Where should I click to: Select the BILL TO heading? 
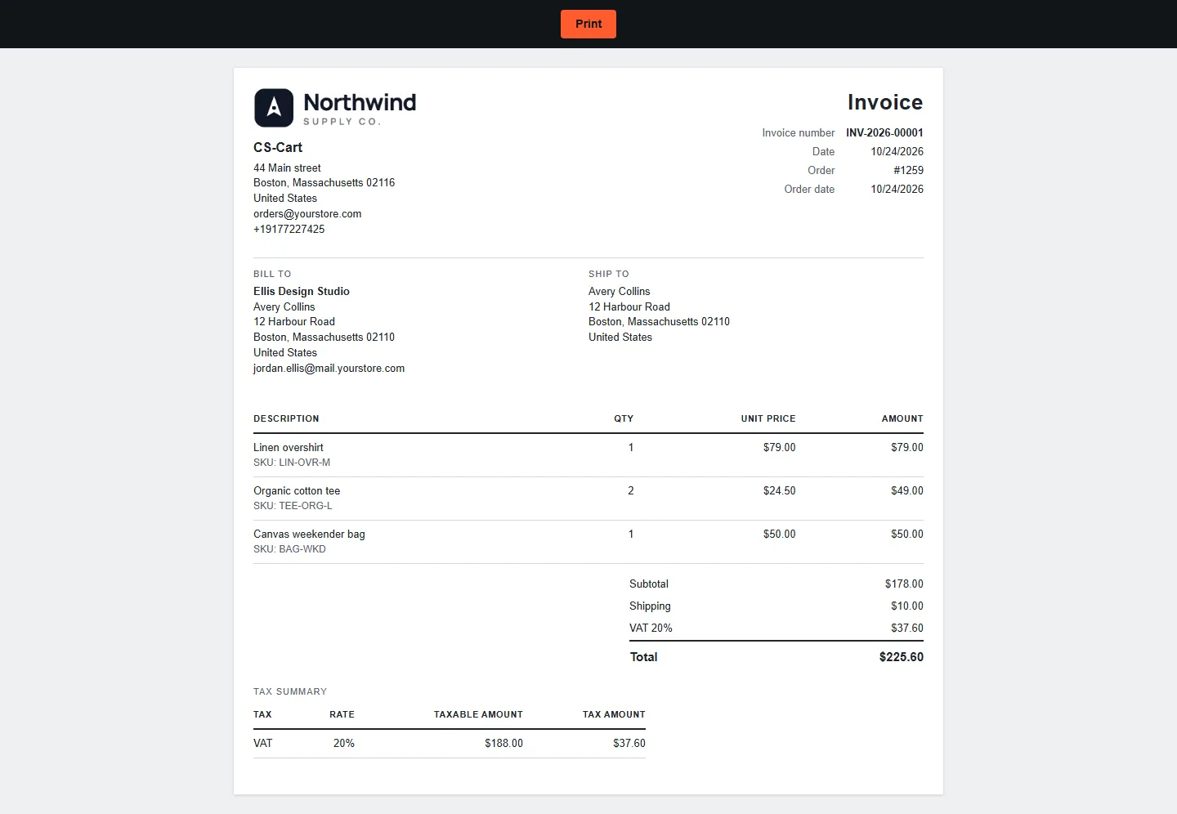272,274
